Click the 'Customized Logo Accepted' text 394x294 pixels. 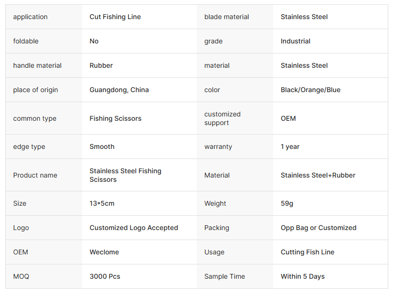pos(134,228)
